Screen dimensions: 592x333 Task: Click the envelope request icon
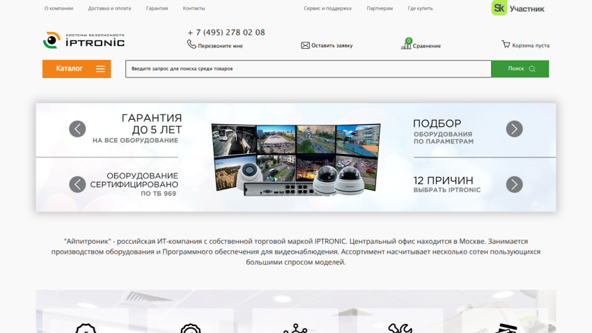(305, 45)
